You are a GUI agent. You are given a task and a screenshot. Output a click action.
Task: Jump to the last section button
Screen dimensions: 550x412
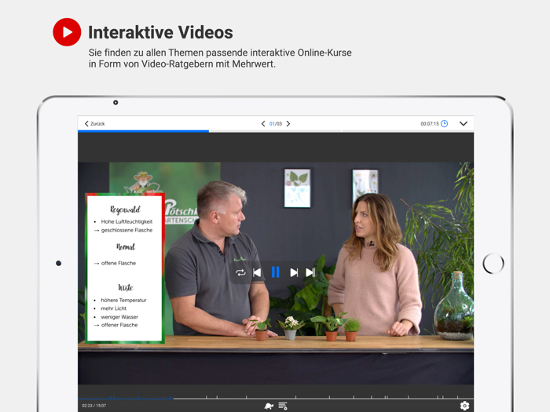pyautogui.click(x=310, y=272)
